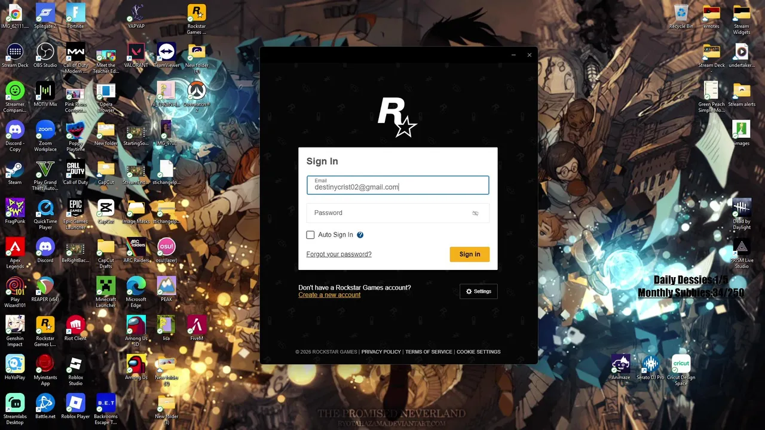The image size is (765, 430).
Task: Tick the Auto Sign In checkbox
Action: pyautogui.click(x=310, y=235)
